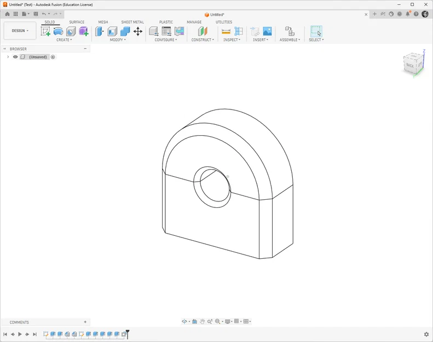The height and width of the screenshot is (342, 433).
Task: Add a comment with the plus button
Action: point(85,322)
